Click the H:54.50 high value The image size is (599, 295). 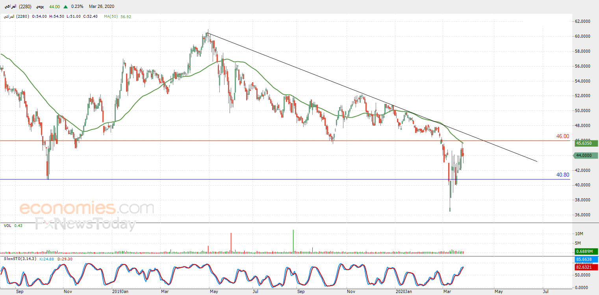tap(56, 17)
